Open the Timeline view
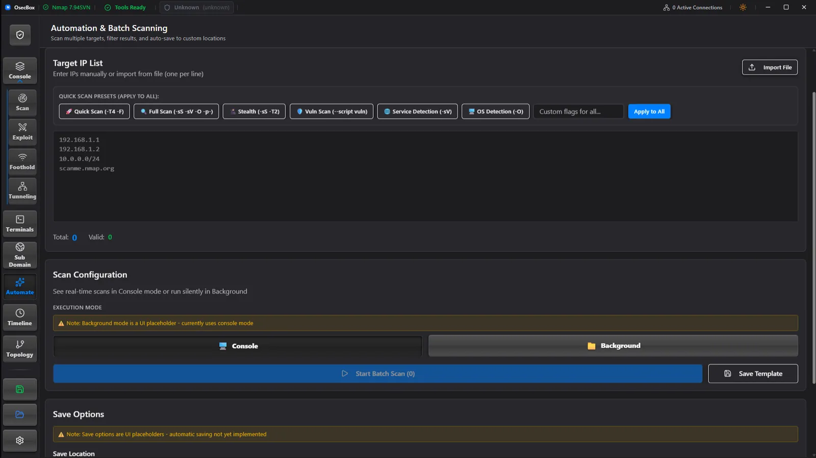Screen dimensions: 816x458 click(20, 317)
